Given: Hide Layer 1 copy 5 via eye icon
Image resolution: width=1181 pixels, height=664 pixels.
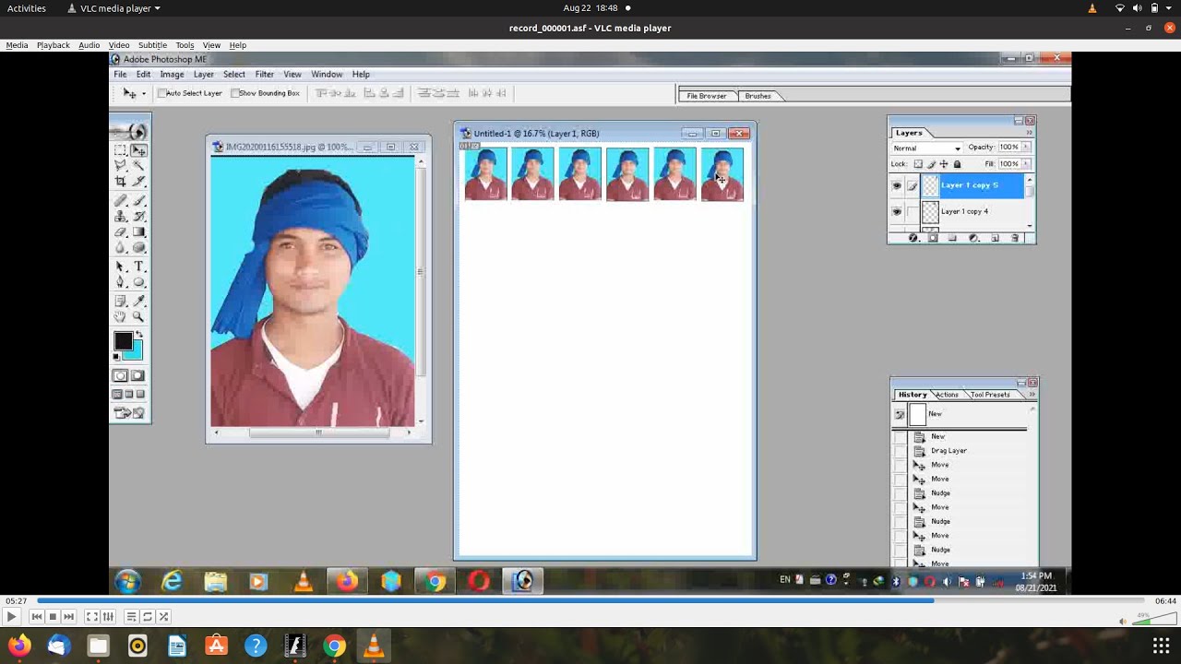Looking at the screenshot, I should tap(897, 185).
